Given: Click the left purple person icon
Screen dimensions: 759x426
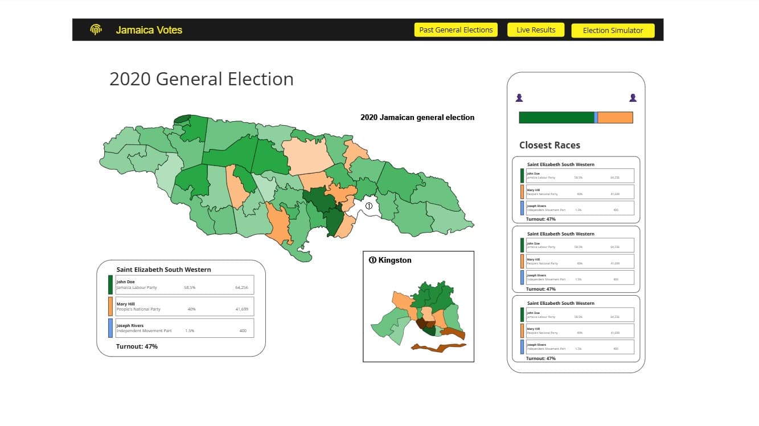Looking at the screenshot, I should coord(519,98).
